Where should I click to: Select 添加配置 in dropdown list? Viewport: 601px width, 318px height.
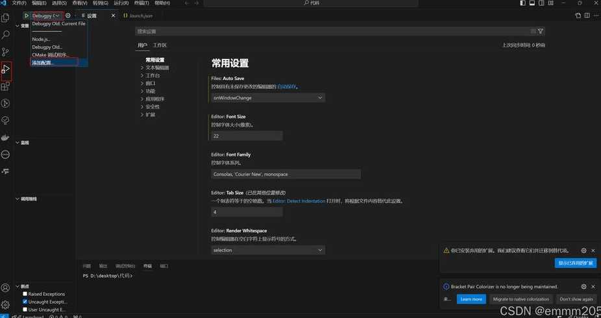(x=59, y=62)
